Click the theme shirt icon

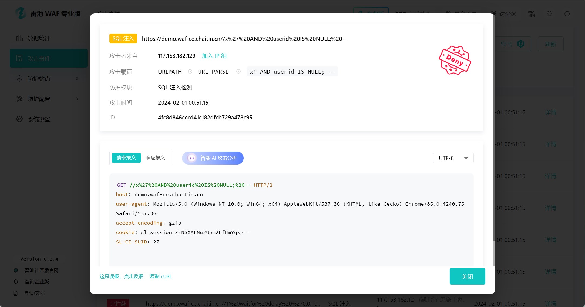tap(549, 14)
